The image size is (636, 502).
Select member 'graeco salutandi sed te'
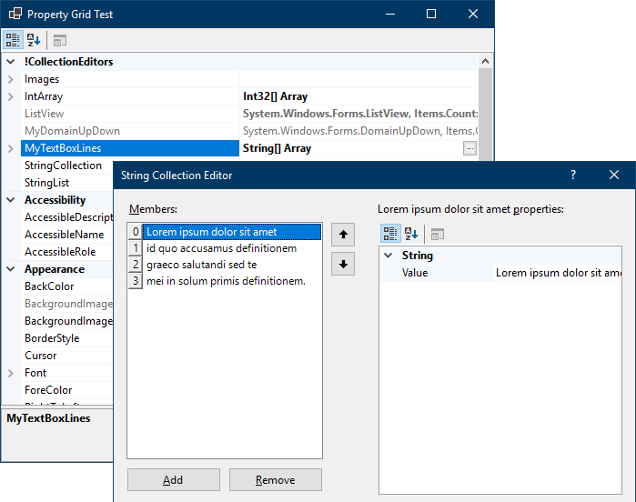[232, 265]
